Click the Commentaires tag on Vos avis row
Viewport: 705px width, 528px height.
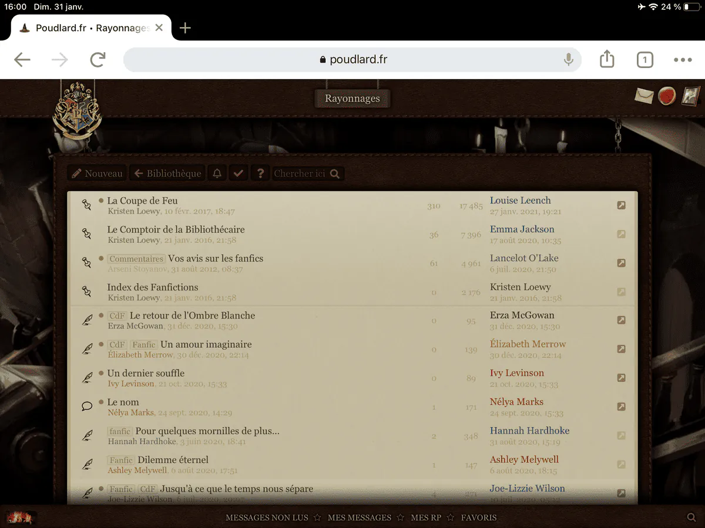pos(136,259)
